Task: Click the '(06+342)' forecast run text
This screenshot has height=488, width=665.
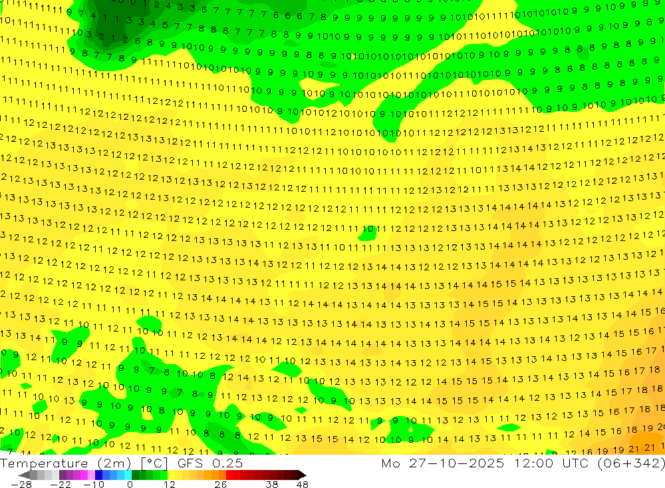Action: (x=630, y=463)
